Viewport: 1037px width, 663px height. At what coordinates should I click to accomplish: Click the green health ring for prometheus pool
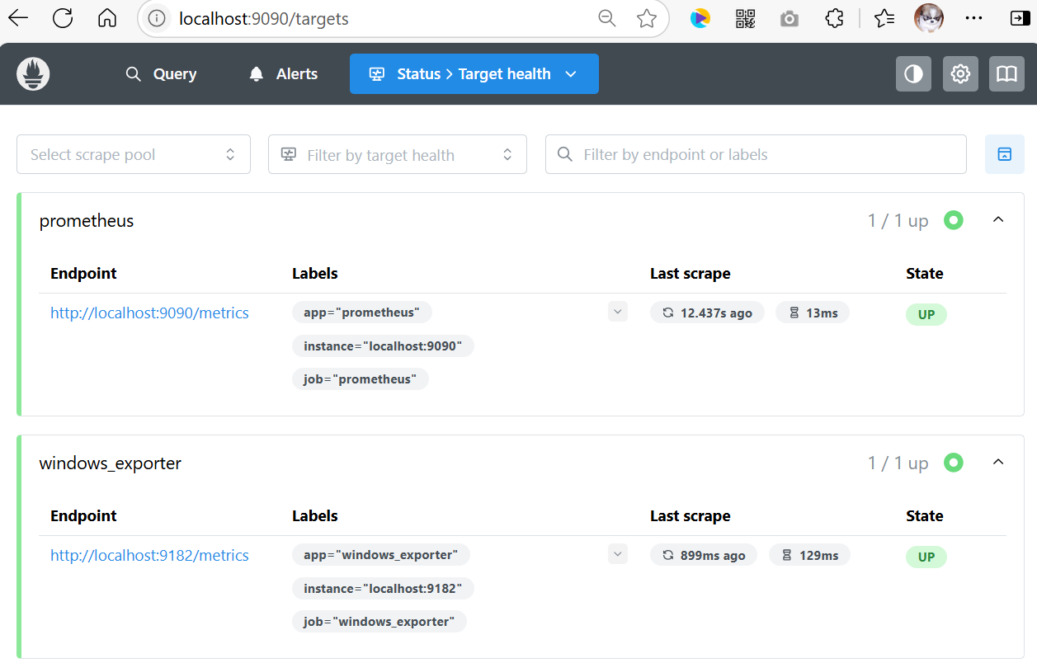tap(954, 220)
